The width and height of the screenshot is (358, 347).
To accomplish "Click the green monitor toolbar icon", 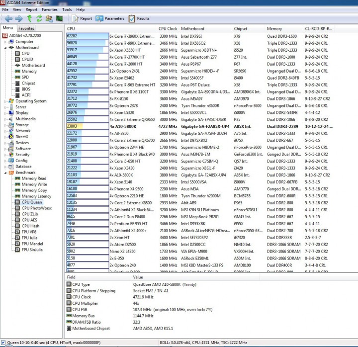I will [x=59, y=18].
